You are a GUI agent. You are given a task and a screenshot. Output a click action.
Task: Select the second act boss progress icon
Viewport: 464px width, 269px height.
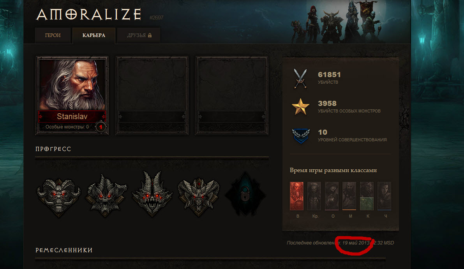coord(106,196)
